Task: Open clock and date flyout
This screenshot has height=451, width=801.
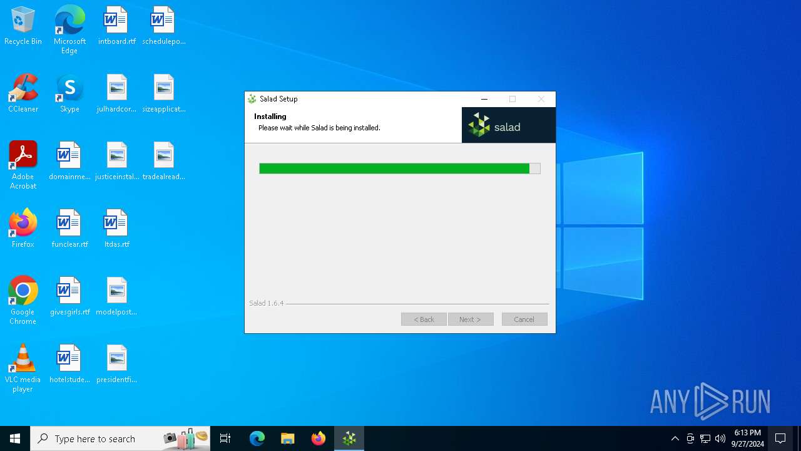Action: point(748,438)
